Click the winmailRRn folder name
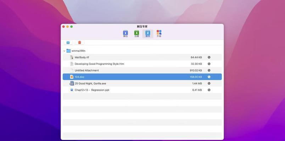Screen dimensions: 285x141 (78, 51)
